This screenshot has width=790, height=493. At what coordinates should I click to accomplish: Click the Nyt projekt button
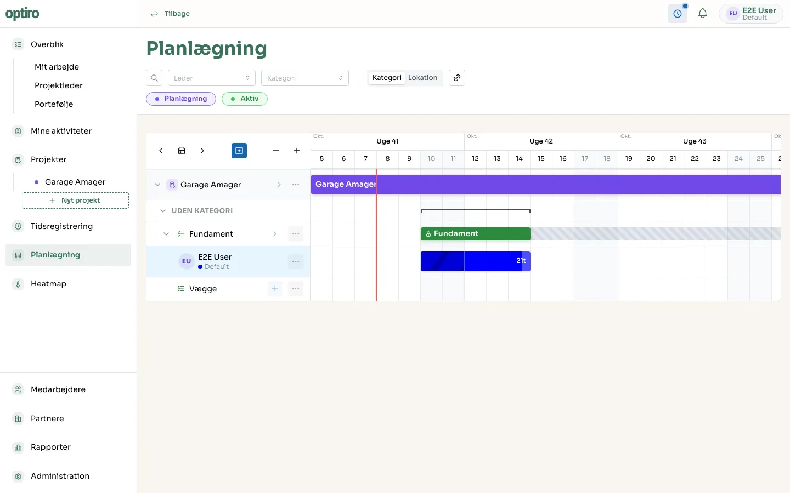point(75,200)
